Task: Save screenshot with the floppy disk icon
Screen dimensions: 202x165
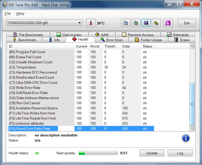Action: [x=146, y=23]
